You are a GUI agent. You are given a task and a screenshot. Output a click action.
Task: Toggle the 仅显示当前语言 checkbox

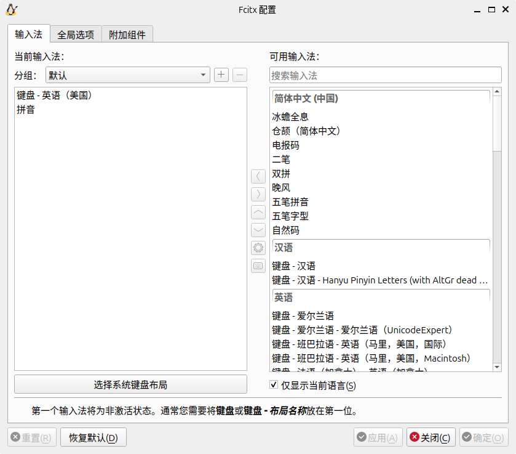point(274,384)
